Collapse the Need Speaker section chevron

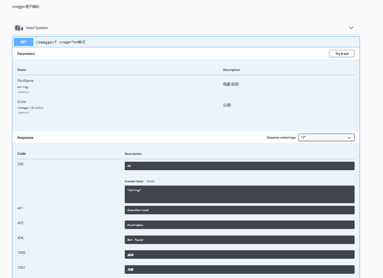351,28
